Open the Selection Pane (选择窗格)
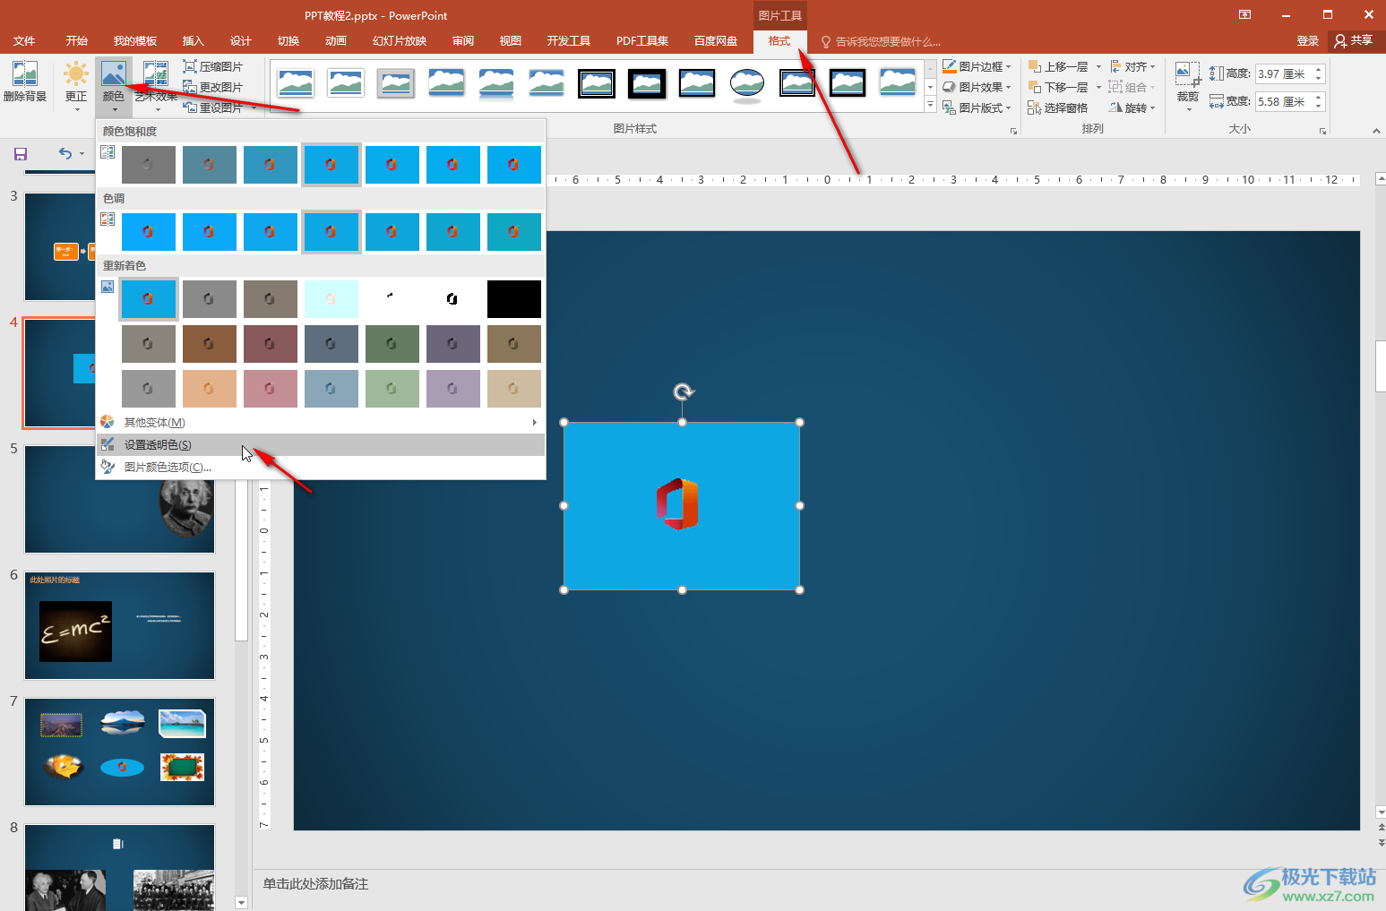The width and height of the screenshot is (1386, 911). (1058, 107)
